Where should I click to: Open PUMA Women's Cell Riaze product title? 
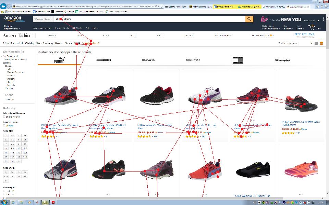tap(301, 123)
